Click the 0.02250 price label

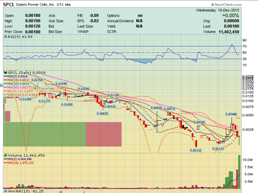37,80
